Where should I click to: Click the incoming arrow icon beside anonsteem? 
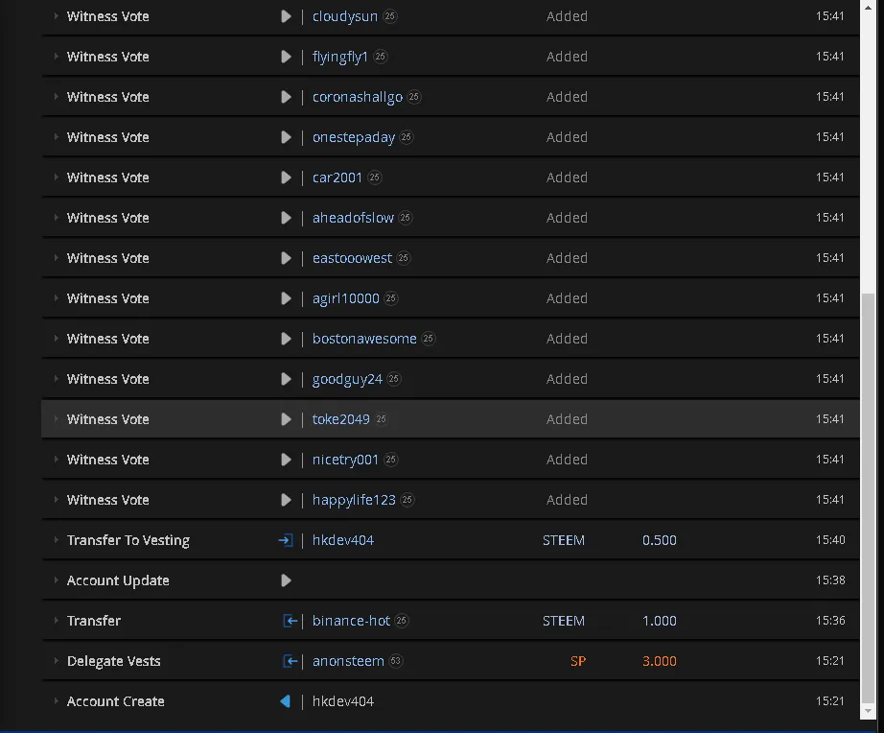tap(290, 661)
